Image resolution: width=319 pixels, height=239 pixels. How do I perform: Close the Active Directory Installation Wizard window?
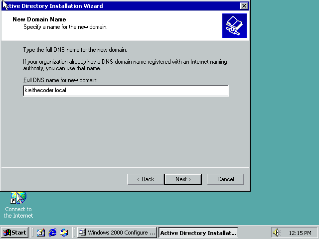click(x=243, y=6)
